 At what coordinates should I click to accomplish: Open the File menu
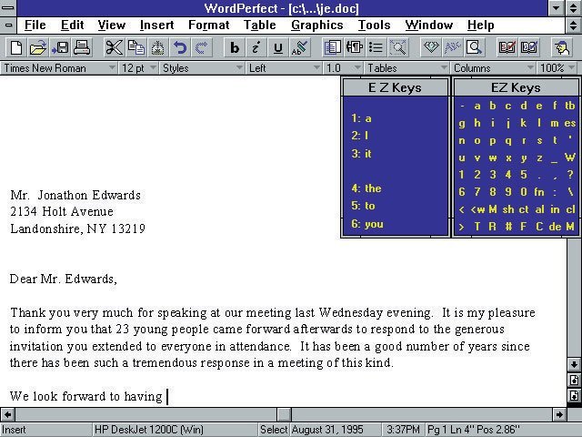click(35, 25)
